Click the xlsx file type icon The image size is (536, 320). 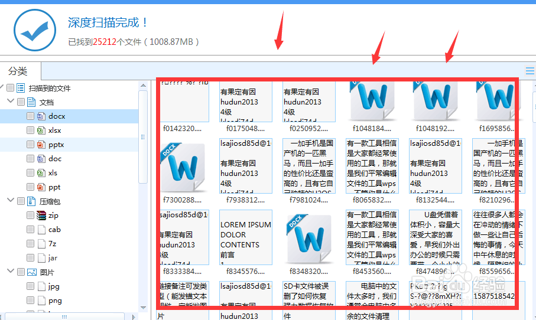click(x=41, y=130)
